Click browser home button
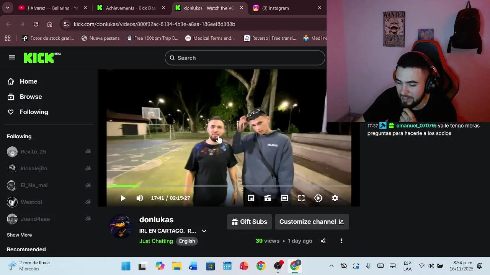 coord(50,24)
